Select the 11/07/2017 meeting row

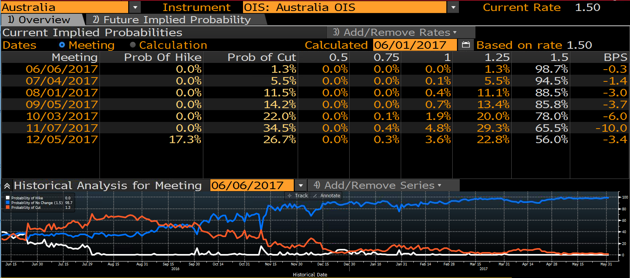(315, 128)
